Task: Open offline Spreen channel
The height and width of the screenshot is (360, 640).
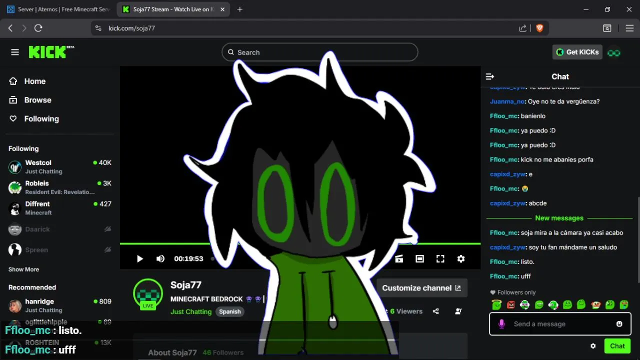Action: tap(59, 249)
